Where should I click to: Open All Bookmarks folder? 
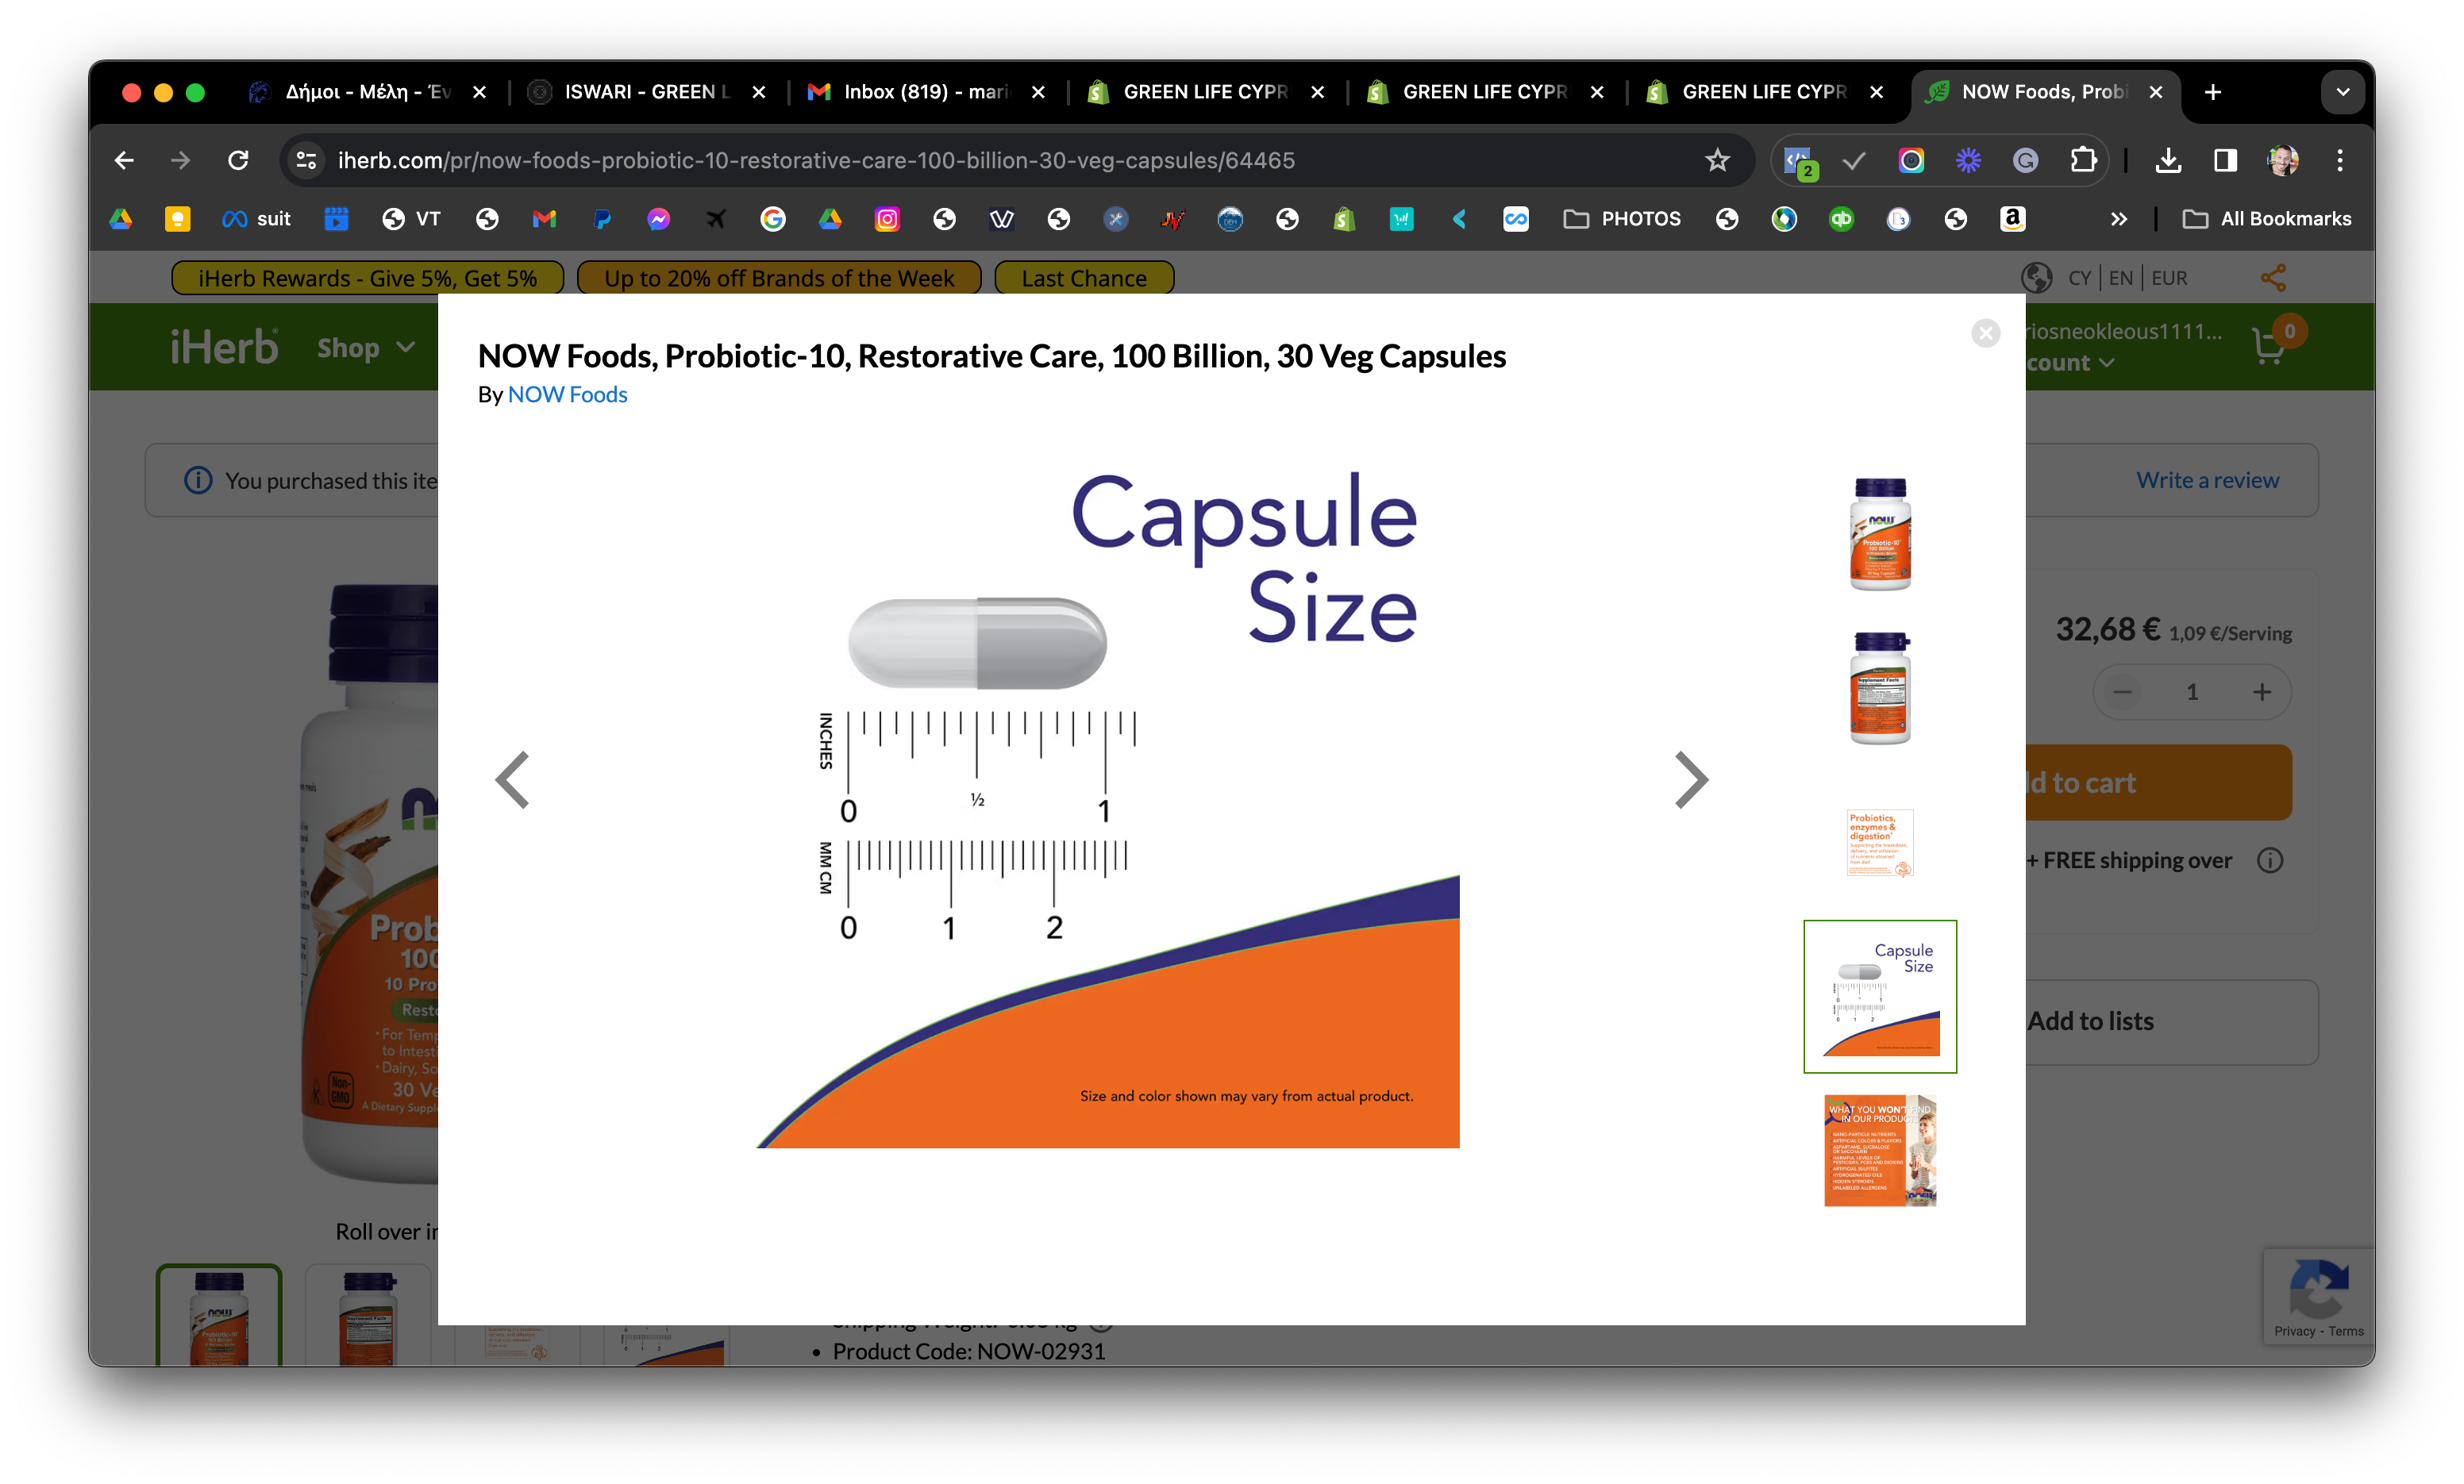[2267, 219]
